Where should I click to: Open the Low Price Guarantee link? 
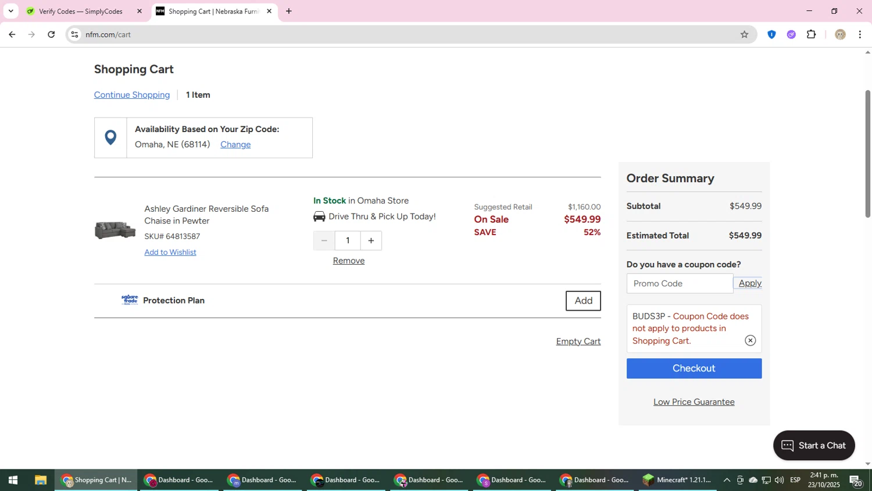(694, 402)
